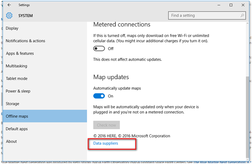Select Tablet mode in sidebar

(16, 78)
